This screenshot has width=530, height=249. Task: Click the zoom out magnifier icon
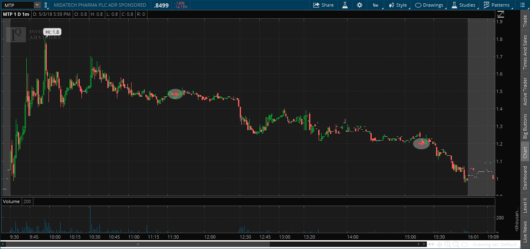coord(456,245)
